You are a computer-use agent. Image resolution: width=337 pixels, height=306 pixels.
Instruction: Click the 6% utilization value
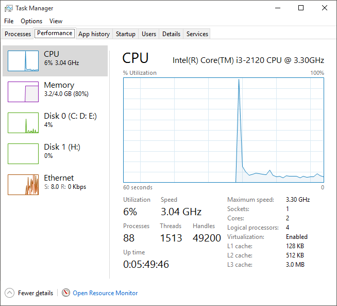(x=130, y=212)
